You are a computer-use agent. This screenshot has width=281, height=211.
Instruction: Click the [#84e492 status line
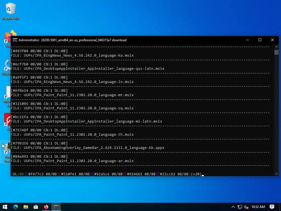pyautogui.click(x=39, y=156)
